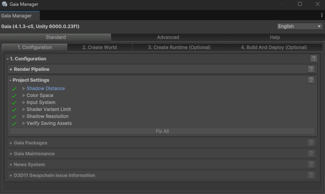Expand the Shadow Resolution foldout arrow
Image resolution: width=325 pixels, height=194 pixels.
coord(24,116)
